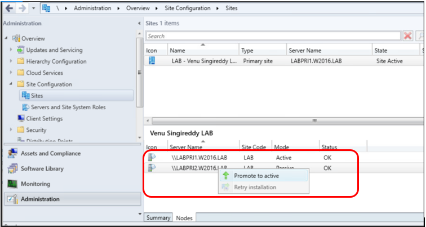Image resolution: width=426 pixels, height=227 pixels.
Task: Click the Hierarchy Configuration folder icon
Action: 21,61
